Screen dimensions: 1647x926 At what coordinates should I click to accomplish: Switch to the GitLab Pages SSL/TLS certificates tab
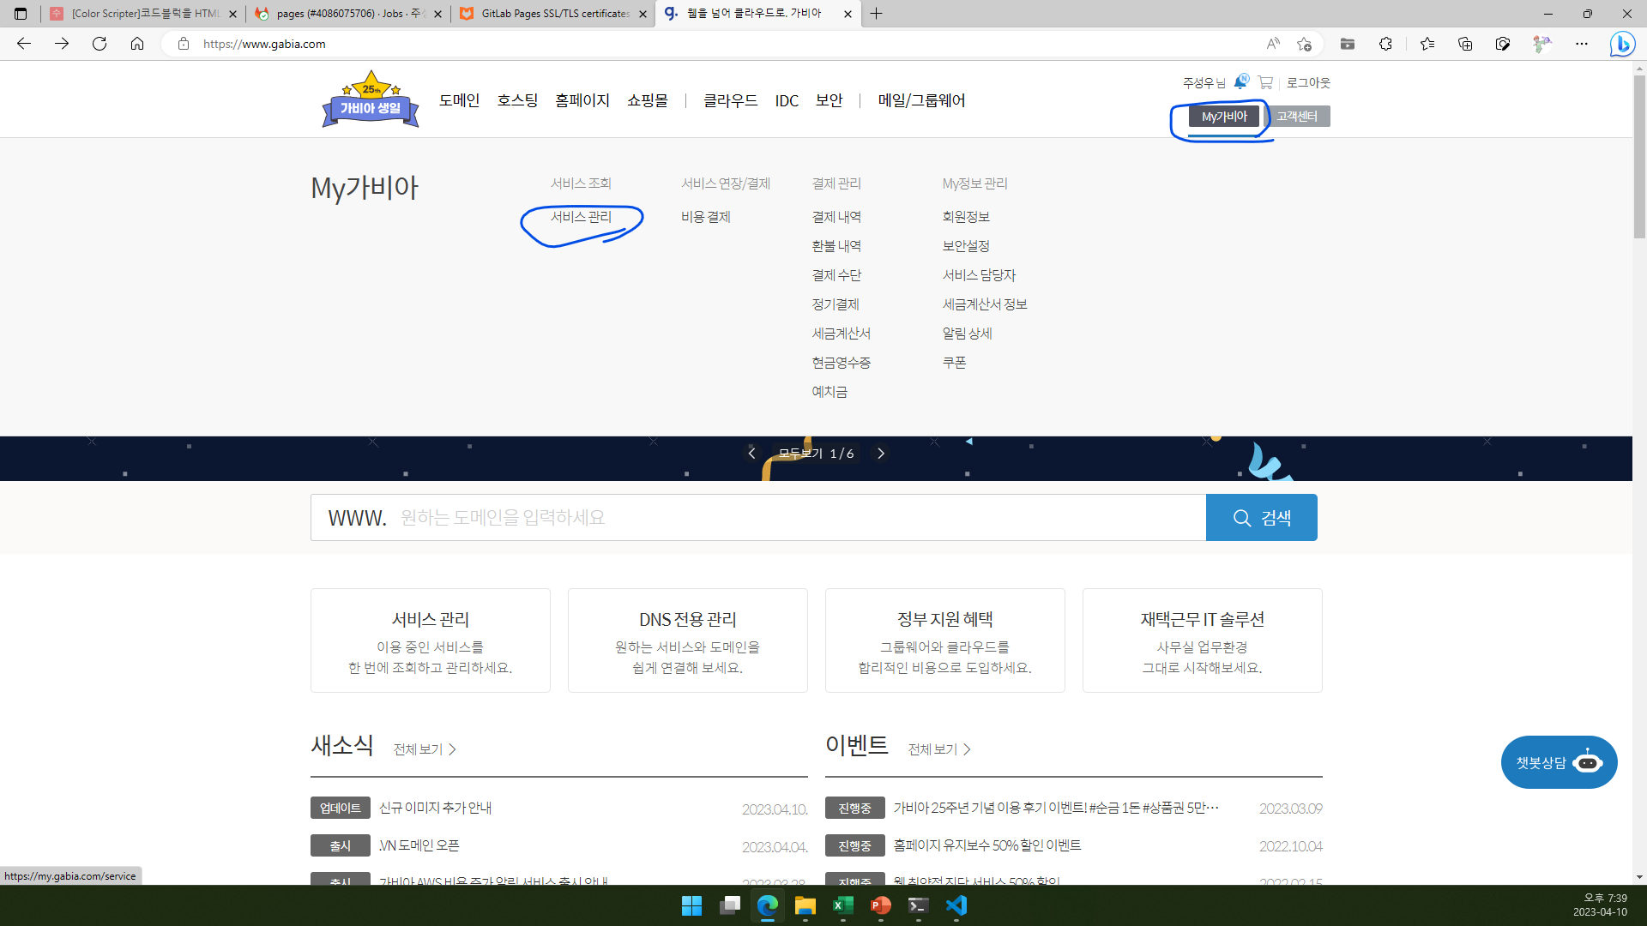click(x=553, y=14)
